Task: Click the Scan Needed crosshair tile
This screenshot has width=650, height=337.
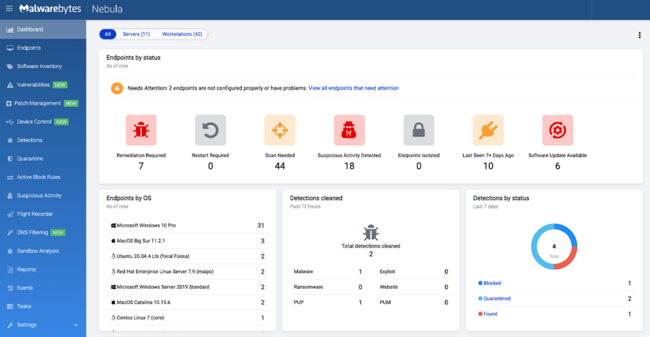Action: (x=280, y=130)
